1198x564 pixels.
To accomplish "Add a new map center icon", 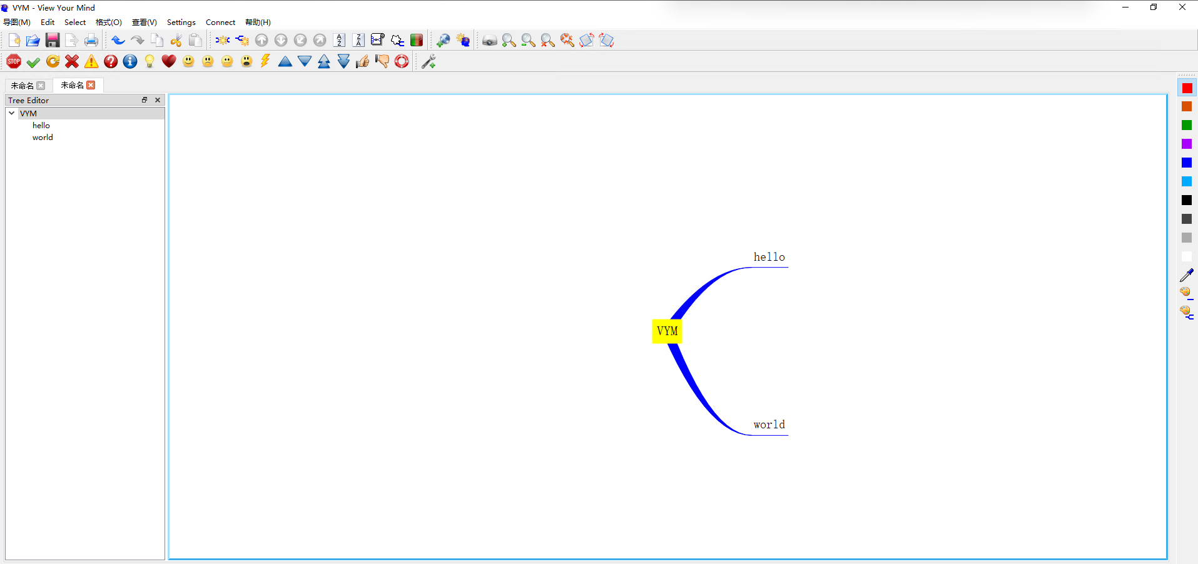I will 223,41.
